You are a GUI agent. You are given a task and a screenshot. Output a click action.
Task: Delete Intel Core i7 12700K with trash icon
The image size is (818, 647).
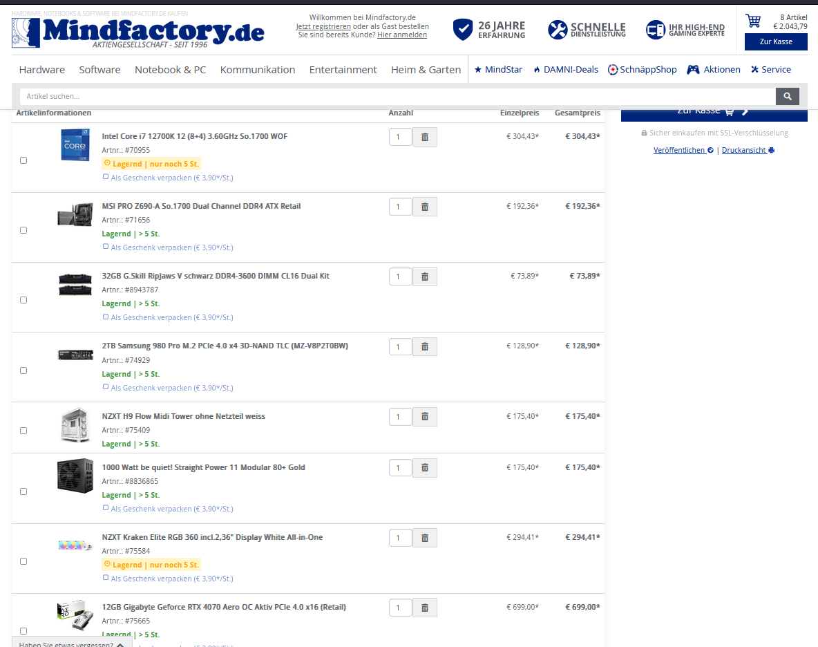tap(425, 138)
